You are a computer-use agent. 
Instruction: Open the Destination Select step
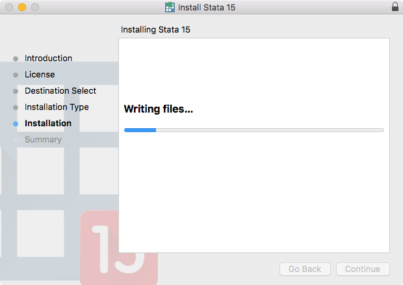coord(60,90)
